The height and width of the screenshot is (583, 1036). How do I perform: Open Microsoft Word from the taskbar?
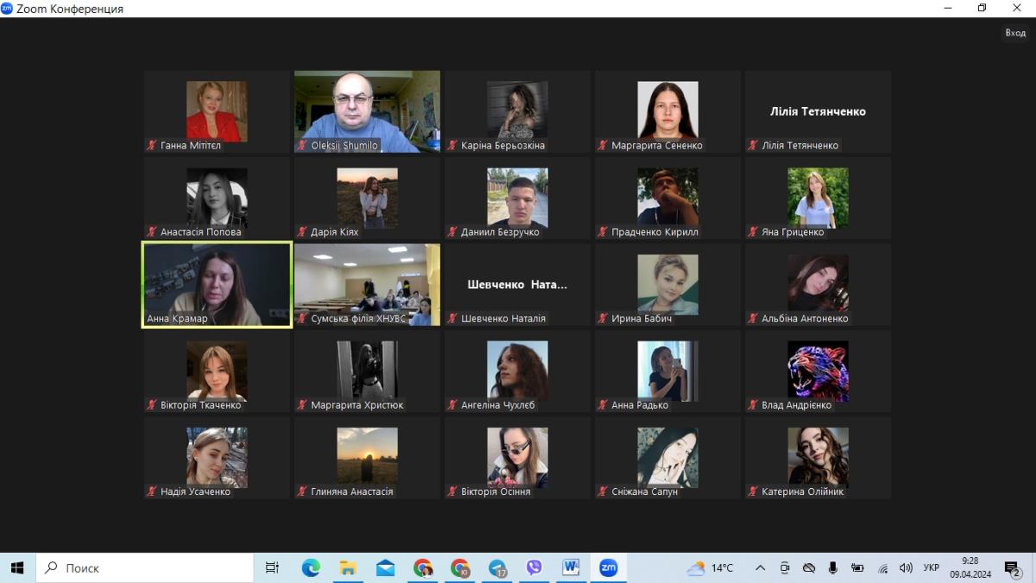(571, 567)
